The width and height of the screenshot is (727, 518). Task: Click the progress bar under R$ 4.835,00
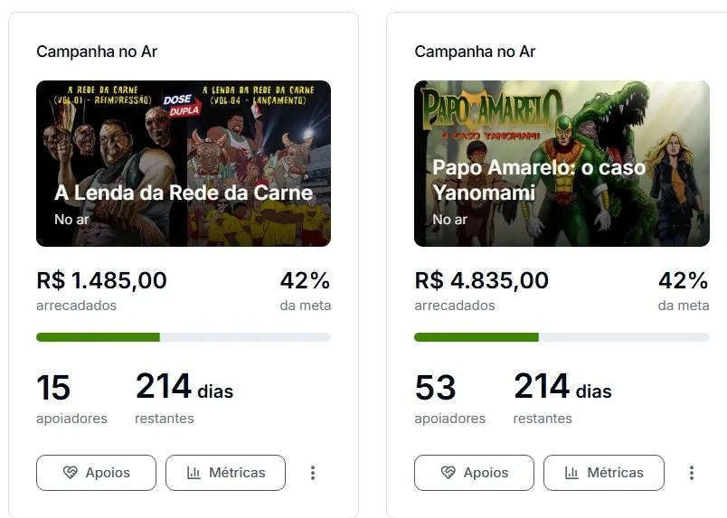coord(562,337)
